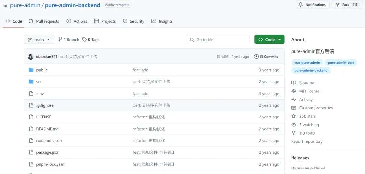Open the package.json file
Image resolution: width=365 pixels, height=174 pixels.
point(48,152)
